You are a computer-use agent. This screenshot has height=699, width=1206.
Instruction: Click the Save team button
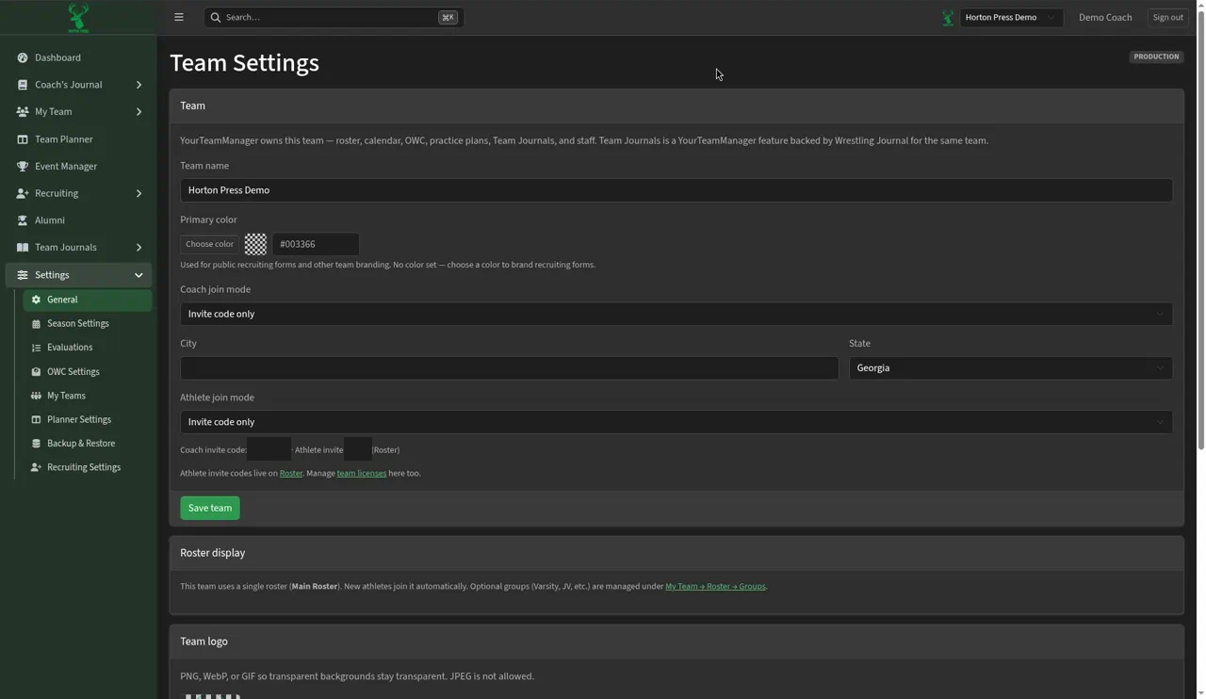click(210, 508)
